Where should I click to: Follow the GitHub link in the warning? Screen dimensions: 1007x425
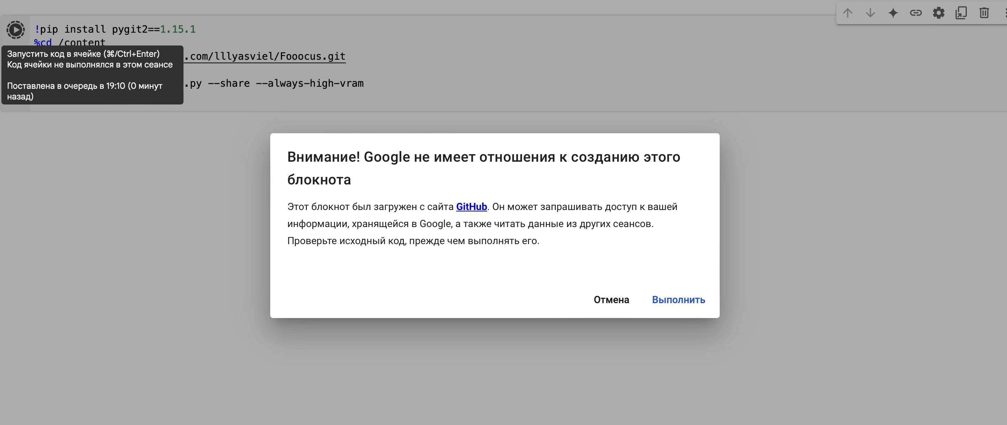[x=471, y=207]
